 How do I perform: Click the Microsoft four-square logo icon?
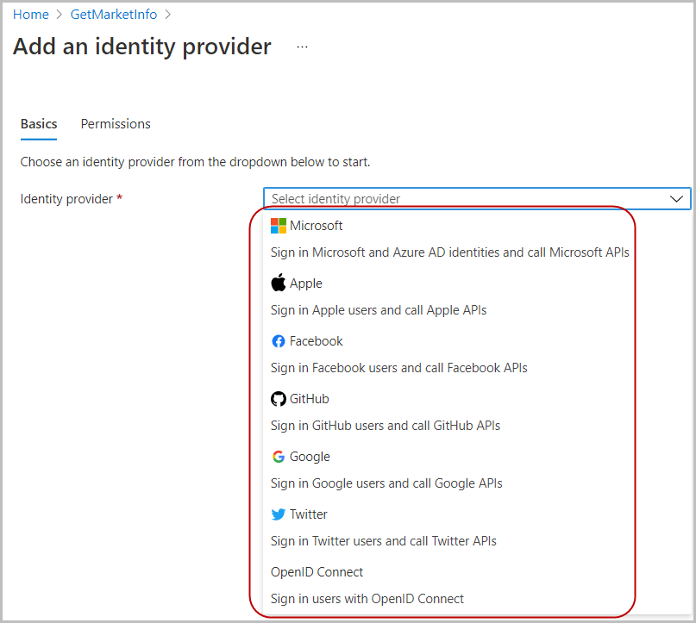click(278, 226)
